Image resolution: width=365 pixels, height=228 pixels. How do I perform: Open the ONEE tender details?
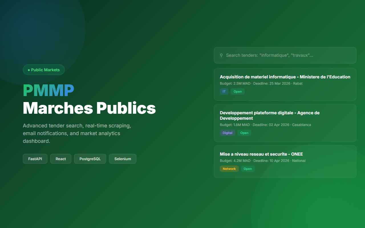[x=261, y=154]
